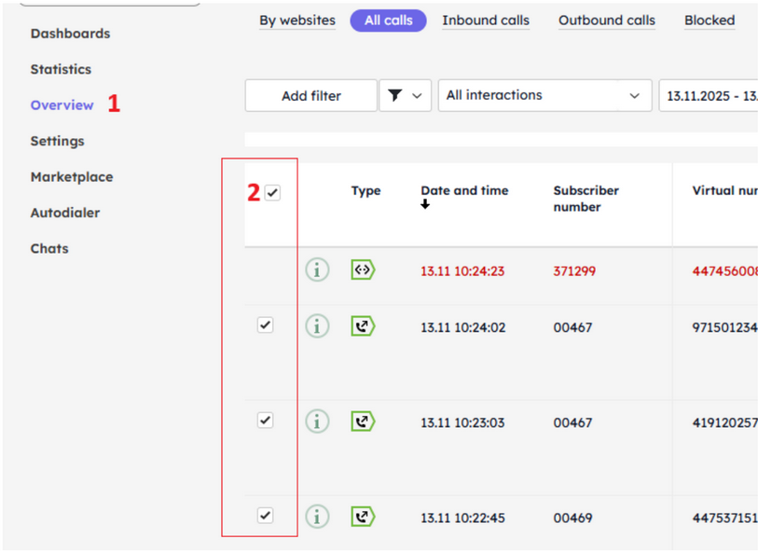Click the Add filter button
Screen dimensions: 758x552
(x=310, y=95)
